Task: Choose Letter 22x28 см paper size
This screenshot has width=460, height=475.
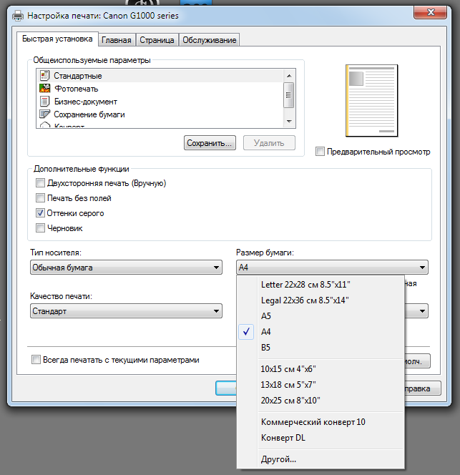Action: coord(320,285)
